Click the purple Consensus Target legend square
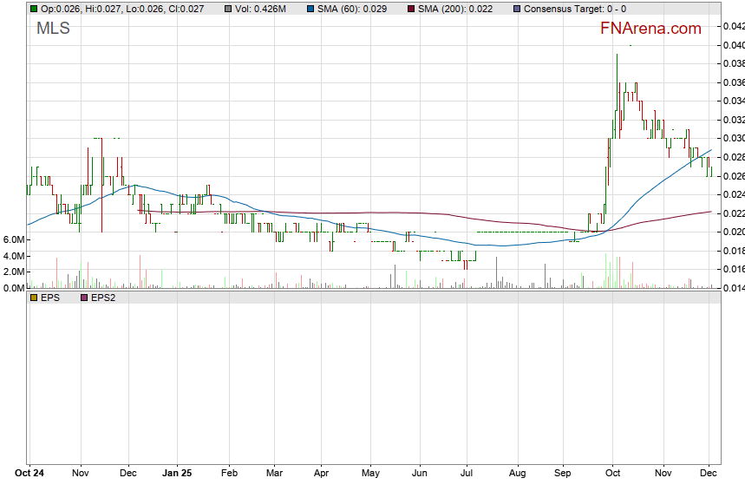 [x=517, y=8]
